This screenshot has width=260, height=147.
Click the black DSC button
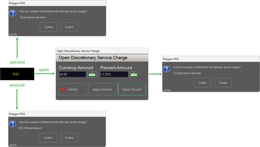pos(17,74)
